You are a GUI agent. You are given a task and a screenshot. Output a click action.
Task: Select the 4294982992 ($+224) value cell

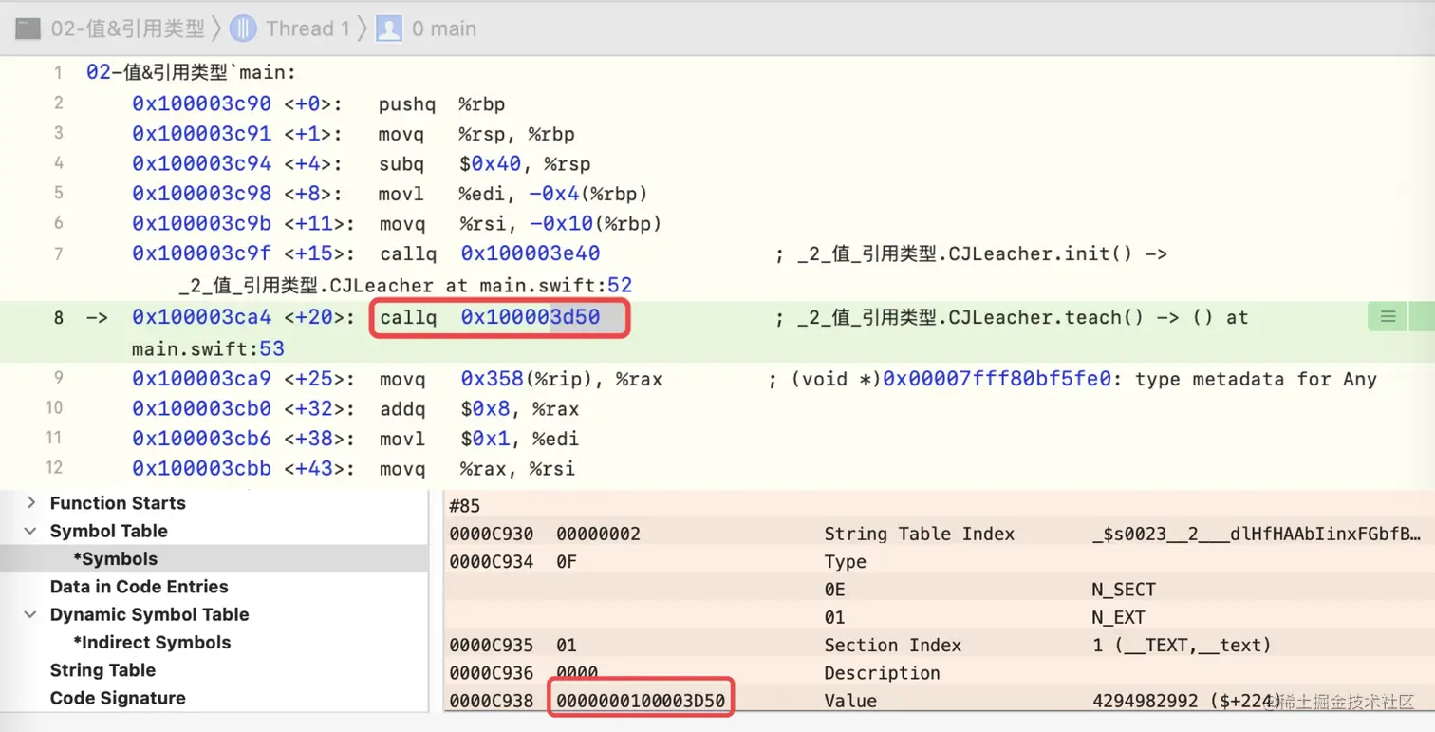tap(1186, 701)
